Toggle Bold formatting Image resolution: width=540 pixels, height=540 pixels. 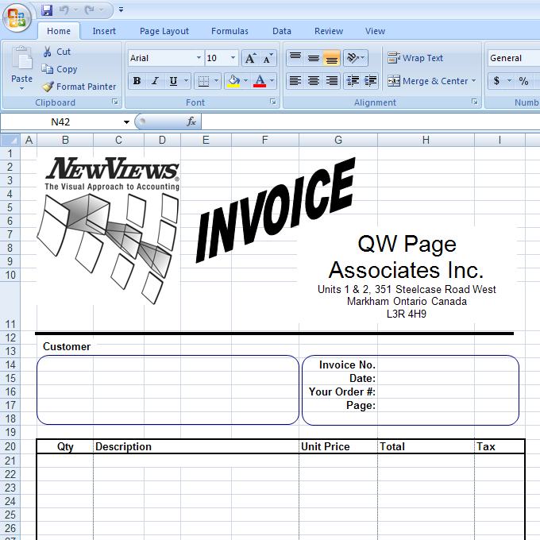(x=137, y=81)
